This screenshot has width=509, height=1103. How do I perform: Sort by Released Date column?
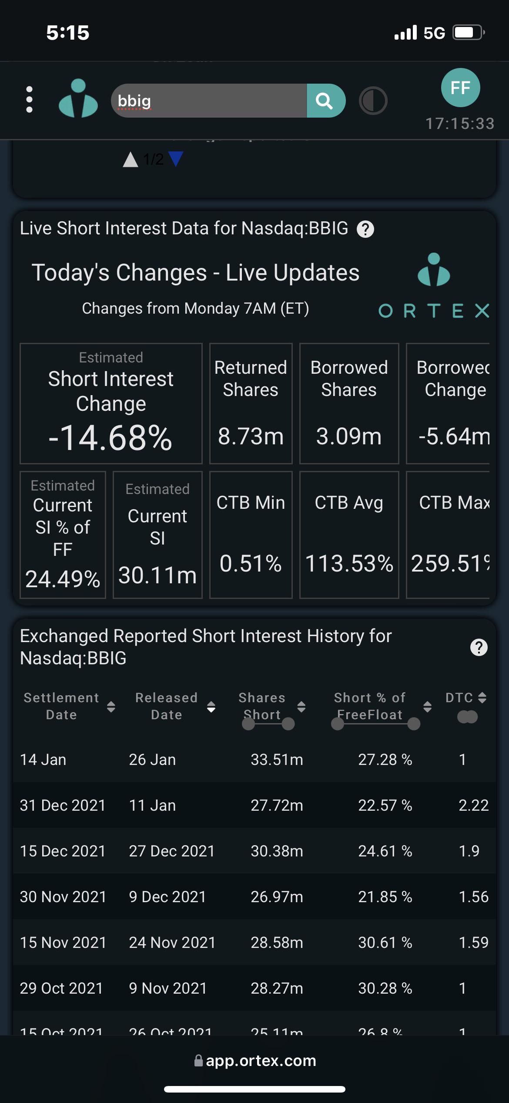211,707
